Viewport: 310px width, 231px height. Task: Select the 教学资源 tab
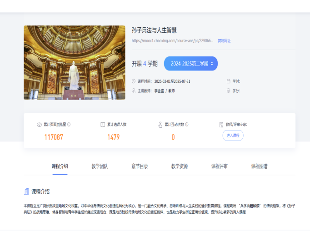[x=179, y=166]
